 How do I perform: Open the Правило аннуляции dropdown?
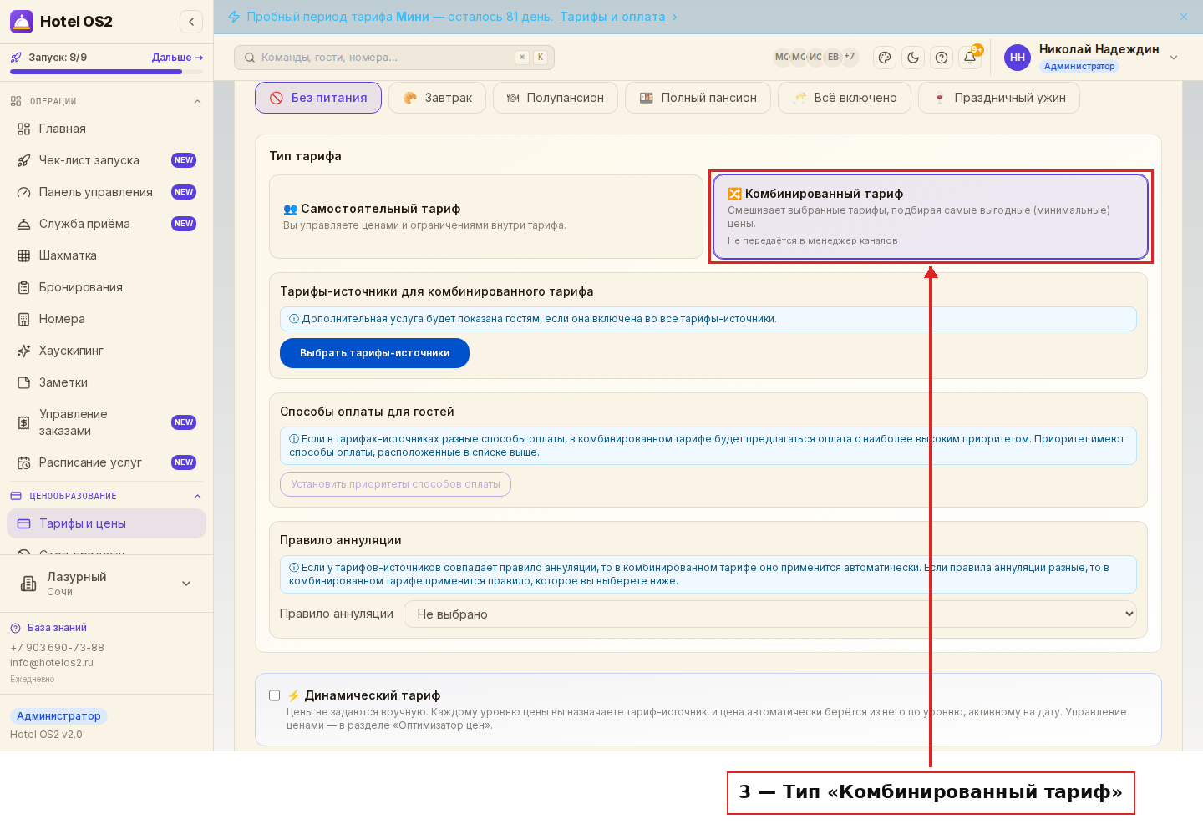pyautogui.click(x=769, y=614)
